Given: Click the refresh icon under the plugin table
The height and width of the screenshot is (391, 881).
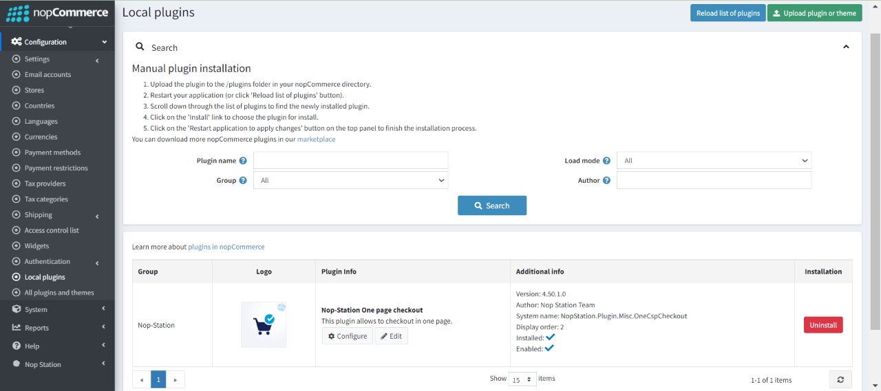Looking at the screenshot, I should (840, 379).
